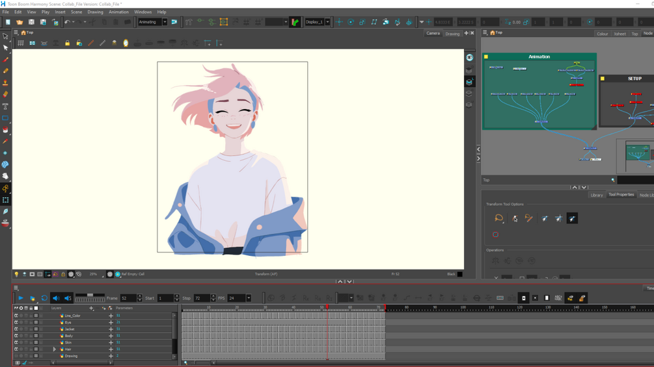Open the Colour tab
This screenshot has height=367, width=654.
pyautogui.click(x=602, y=34)
